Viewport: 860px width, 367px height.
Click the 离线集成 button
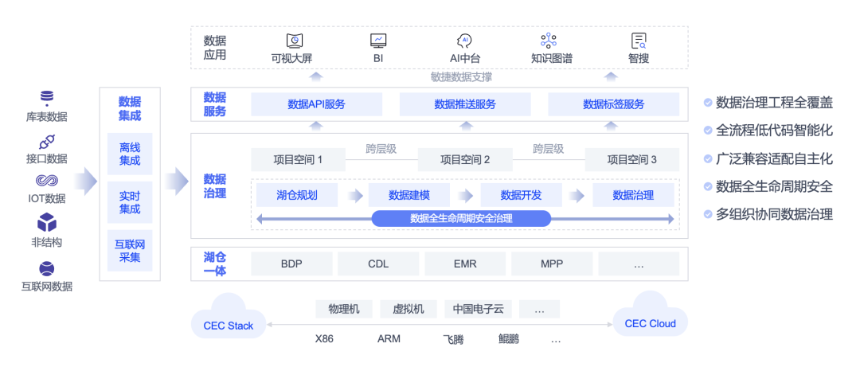[130, 154]
